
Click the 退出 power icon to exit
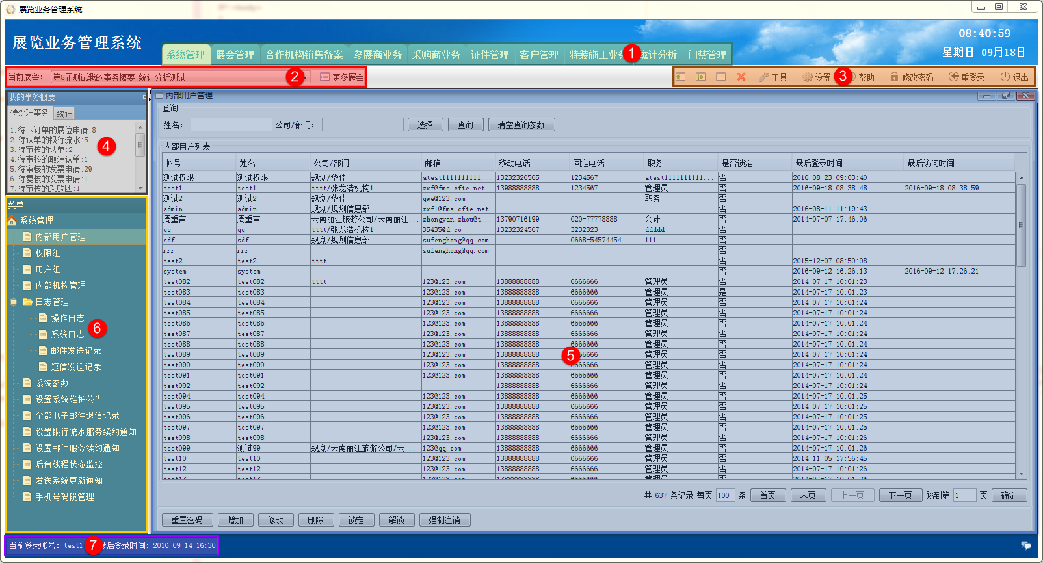1014,77
